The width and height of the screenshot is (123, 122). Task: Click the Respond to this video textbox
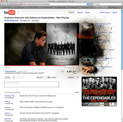click(32, 84)
